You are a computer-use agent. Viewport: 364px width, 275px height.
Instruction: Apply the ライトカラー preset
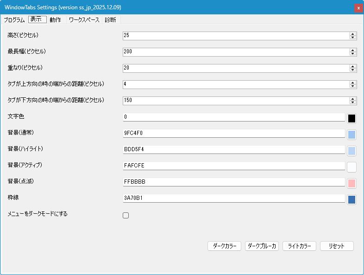pos(300,246)
